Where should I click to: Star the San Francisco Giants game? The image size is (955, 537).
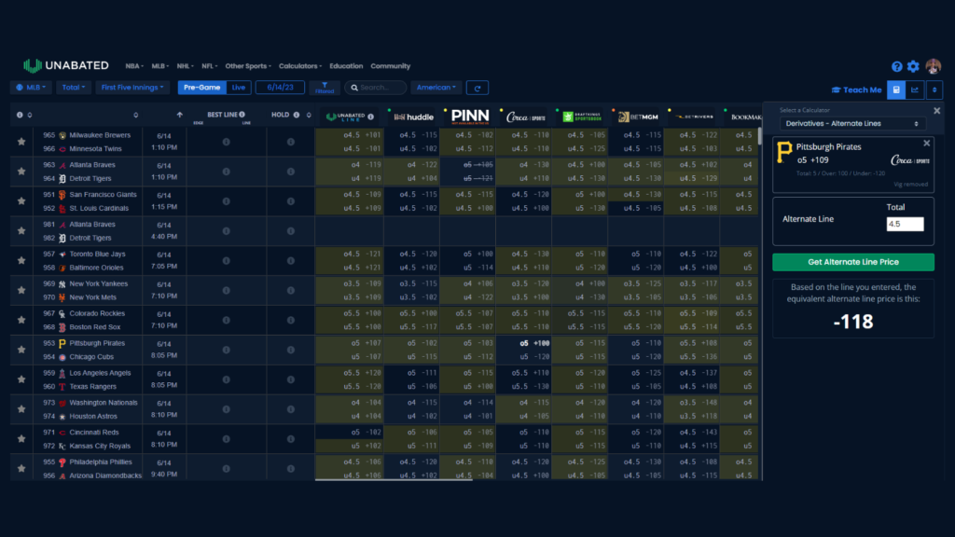[x=21, y=201]
